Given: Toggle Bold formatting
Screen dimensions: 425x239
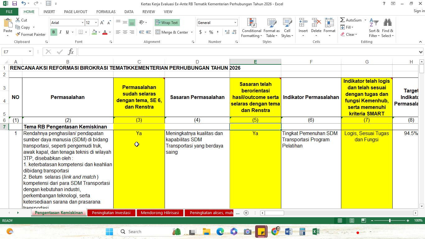Looking at the screenshot, I should [x=54, y=32].
